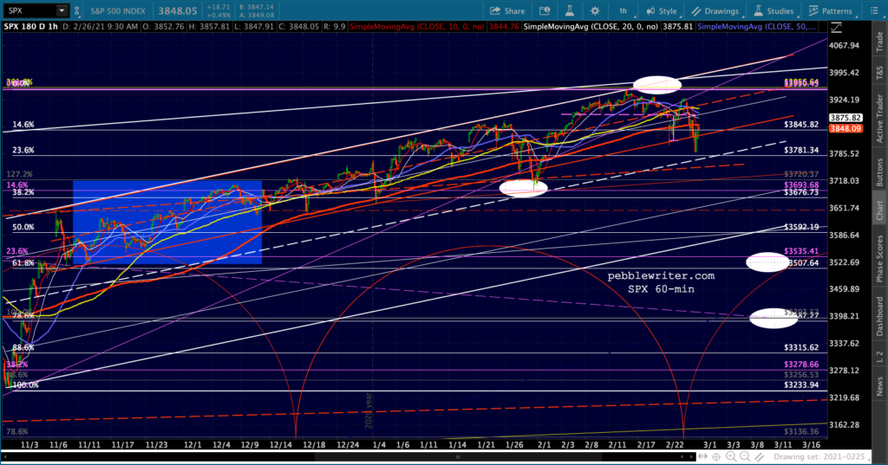Image resolution: width=888 pixels, height=465 pixels.
Task: Click the Edit Studies flask icon
Action: click(x=569, y=10)
